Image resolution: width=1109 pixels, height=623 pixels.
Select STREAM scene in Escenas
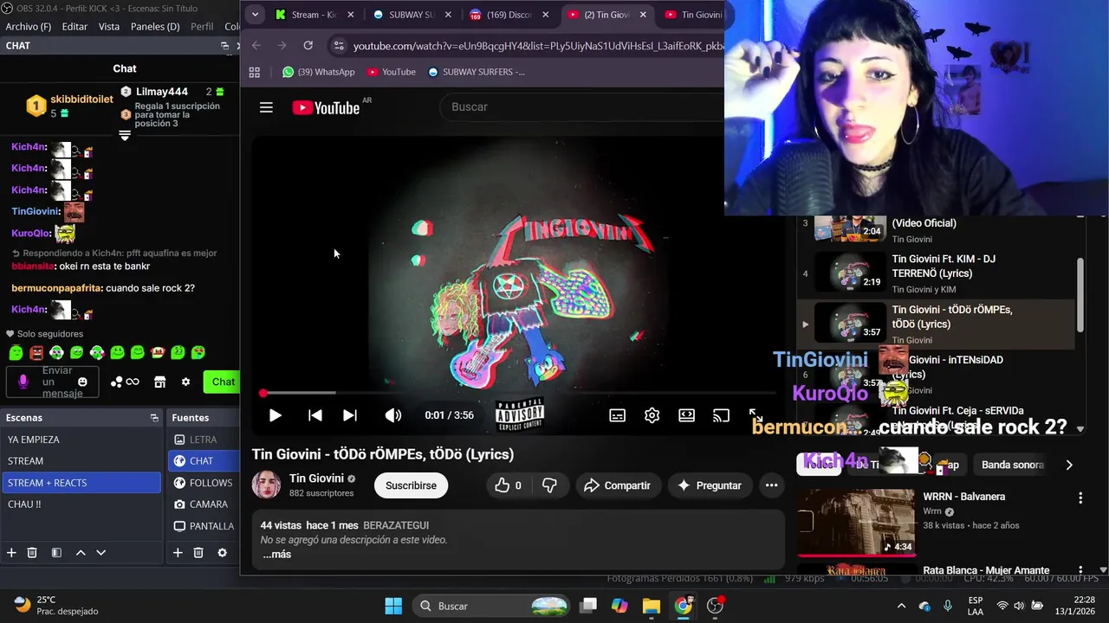pos(82,461)
